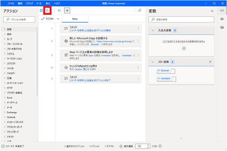Open the ファイル menu
The width and height of the screenshot is (227, 151).
click(11, 3)
